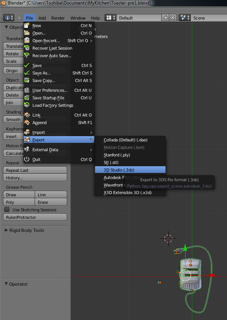Open the scene browse icon

pyautogui.click(x=185, y=18)
